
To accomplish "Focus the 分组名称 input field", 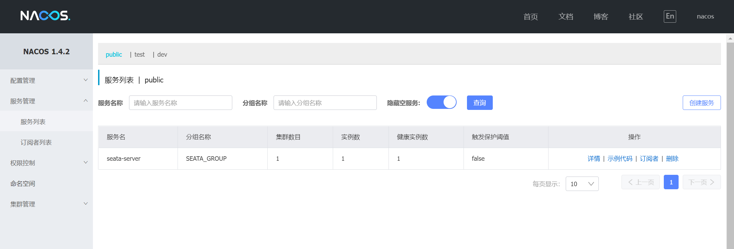I will tap(325, 103).
